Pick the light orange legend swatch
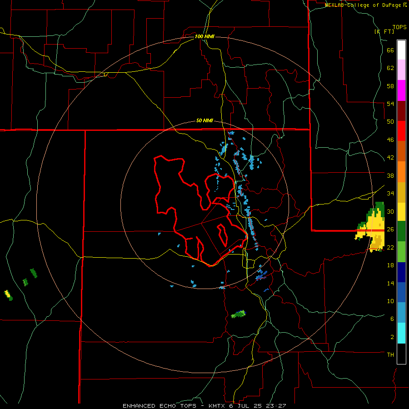This screenshot has width=409, height=409. (x=401, y=172)
